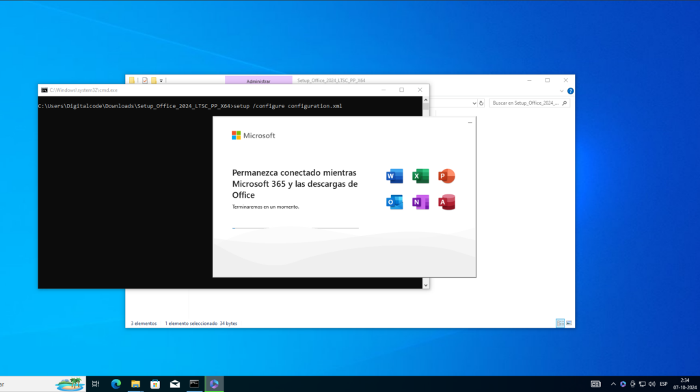Select the Administrar ribbon tab
700x392 pixels.
pyautogui.click(x=258, y=81)
